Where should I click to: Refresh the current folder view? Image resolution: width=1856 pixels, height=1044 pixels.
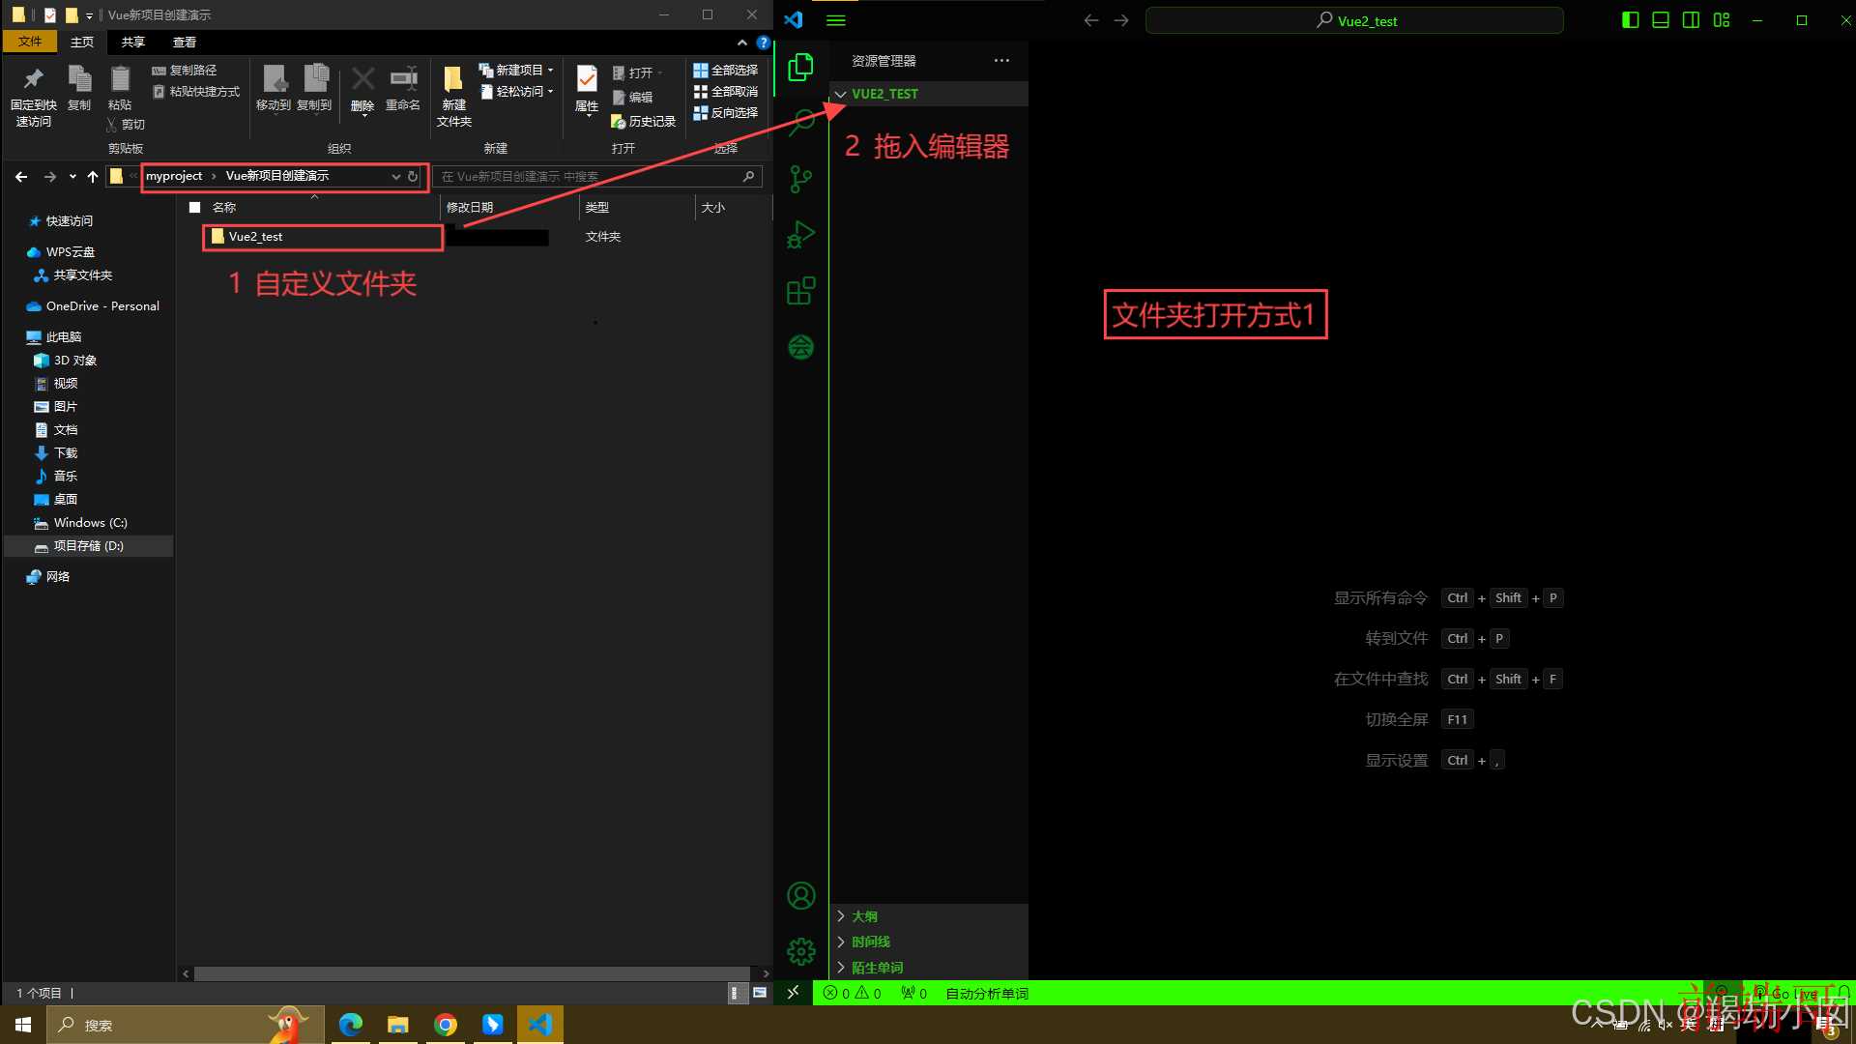click(413, 176)
